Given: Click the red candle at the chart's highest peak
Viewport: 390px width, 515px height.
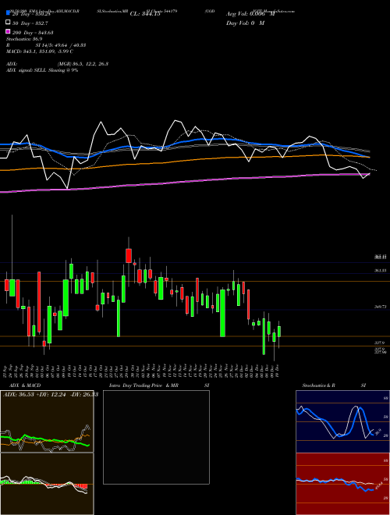Looking at the screenshot, I should pyautogui.click(x=129, y=256).
